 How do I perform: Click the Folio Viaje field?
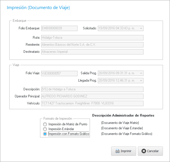click(59, 73)
